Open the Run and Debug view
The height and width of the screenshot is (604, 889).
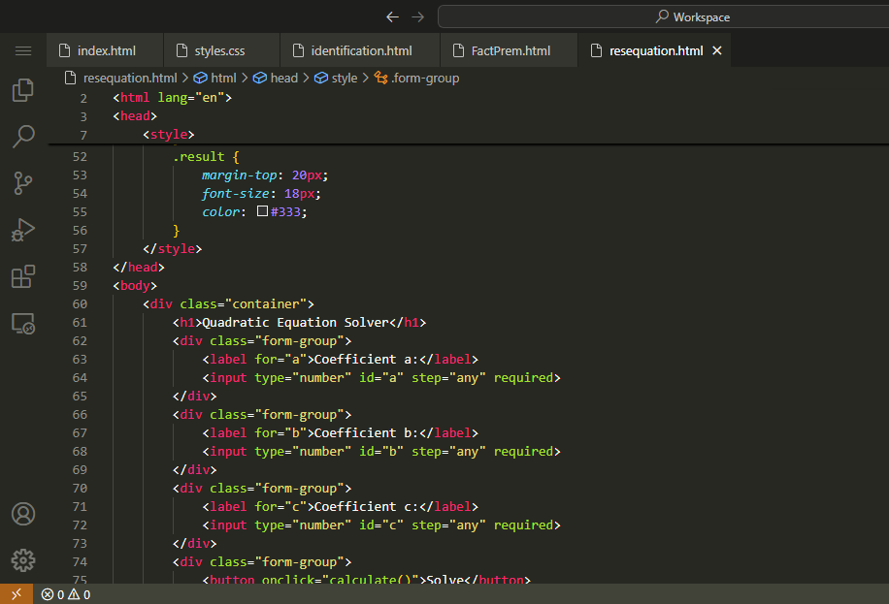coord(23,230)
